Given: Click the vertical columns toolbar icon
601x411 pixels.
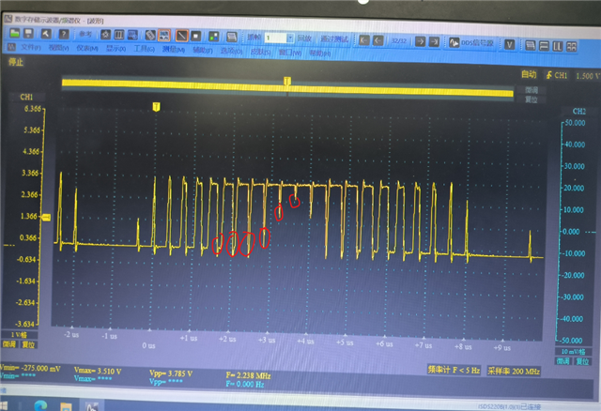Looking at the screenshot, I should click(119, 35).
